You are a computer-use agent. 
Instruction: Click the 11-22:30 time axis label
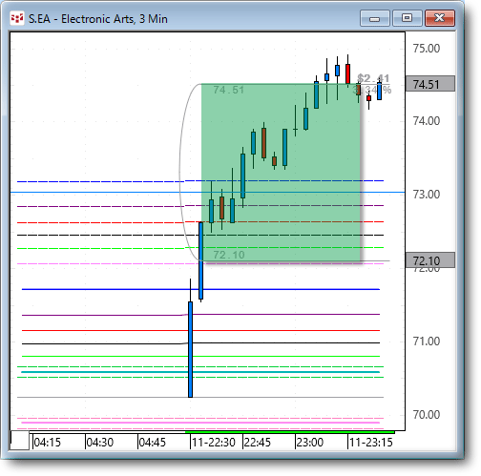[x=214, y=443]
